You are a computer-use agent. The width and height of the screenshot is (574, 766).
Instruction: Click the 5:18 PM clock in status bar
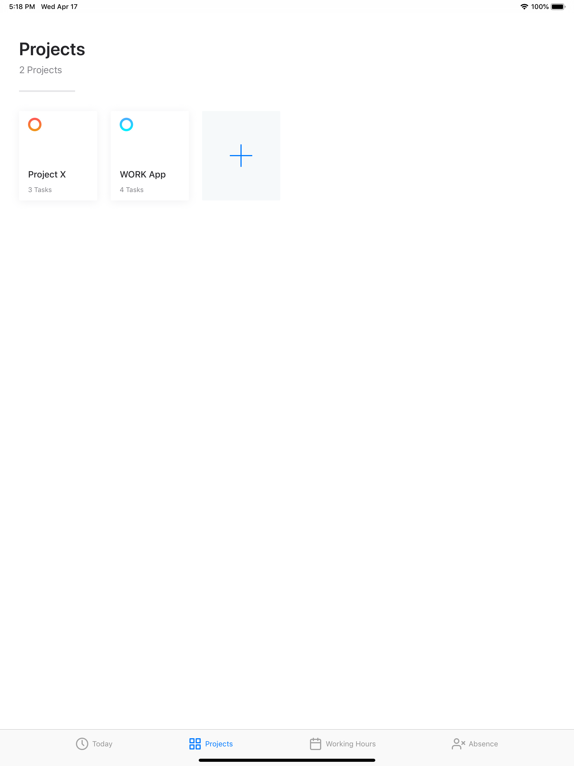tap(22, 6)
